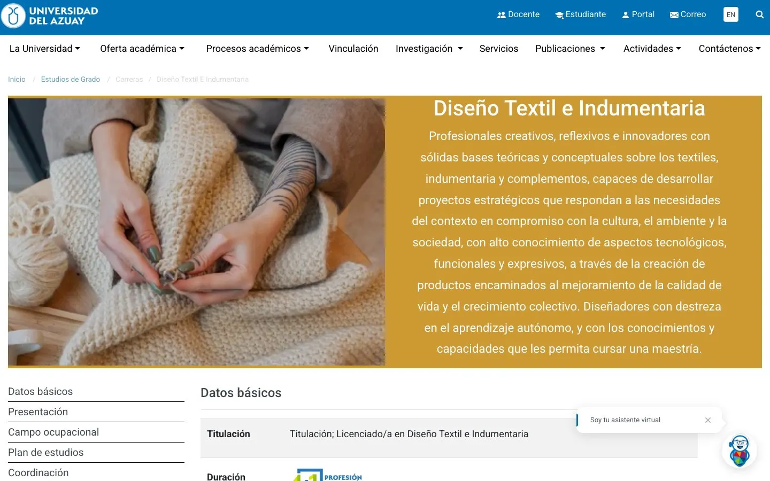Open the search magnifier icon
The height and width of the screenshot is (481, 770).
(759, 14)
